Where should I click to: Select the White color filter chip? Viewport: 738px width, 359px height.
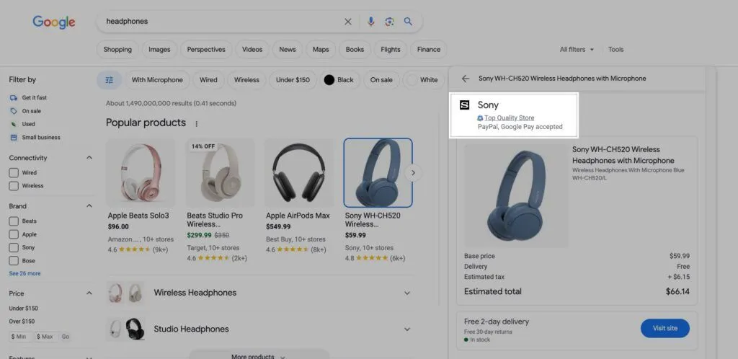click(423, 80)
